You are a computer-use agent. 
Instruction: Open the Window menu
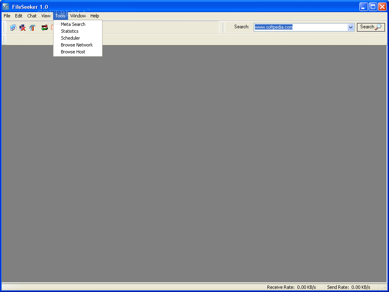click(x=78, y=16)
